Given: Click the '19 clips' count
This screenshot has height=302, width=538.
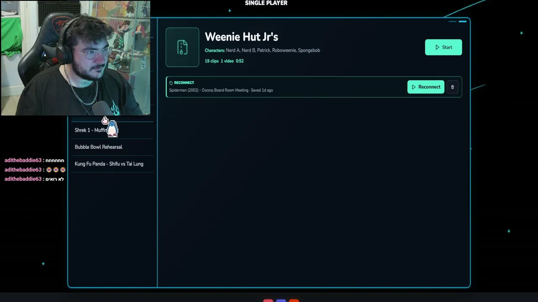Looking at the screenshot, I should tap(212, 61).
